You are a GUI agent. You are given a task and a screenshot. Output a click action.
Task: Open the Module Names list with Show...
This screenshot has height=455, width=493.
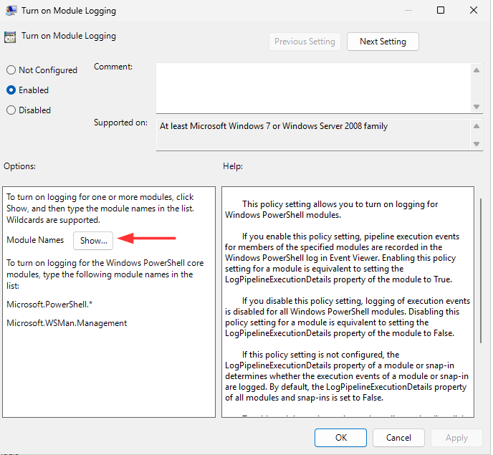point(93,241)
